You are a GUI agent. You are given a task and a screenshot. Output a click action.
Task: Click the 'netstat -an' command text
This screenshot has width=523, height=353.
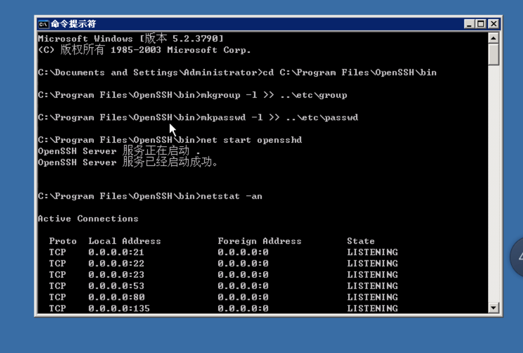pyautogui.click(x=232, y=196)
